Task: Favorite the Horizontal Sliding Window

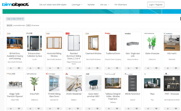Action: 58,68
